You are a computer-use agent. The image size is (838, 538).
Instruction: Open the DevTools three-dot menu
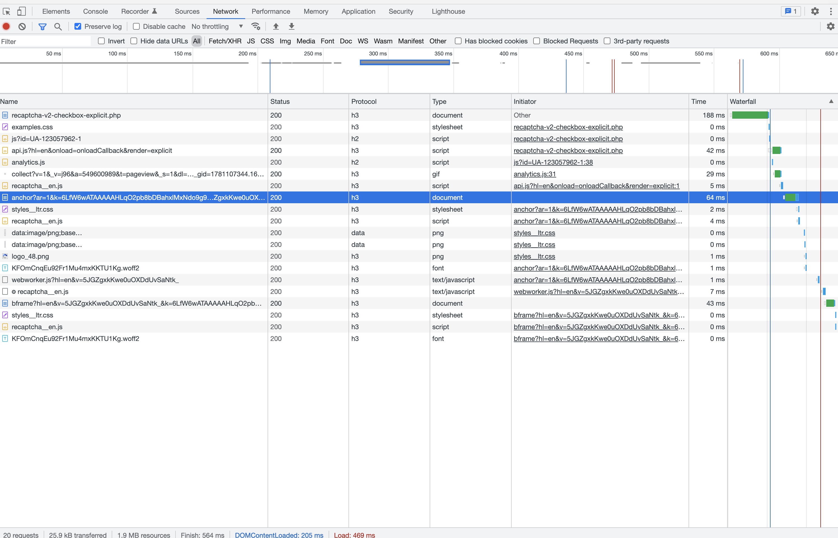[x=831, y=11]
